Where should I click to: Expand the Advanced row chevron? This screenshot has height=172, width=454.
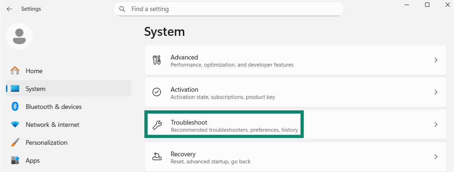click(x=436, y=60)
